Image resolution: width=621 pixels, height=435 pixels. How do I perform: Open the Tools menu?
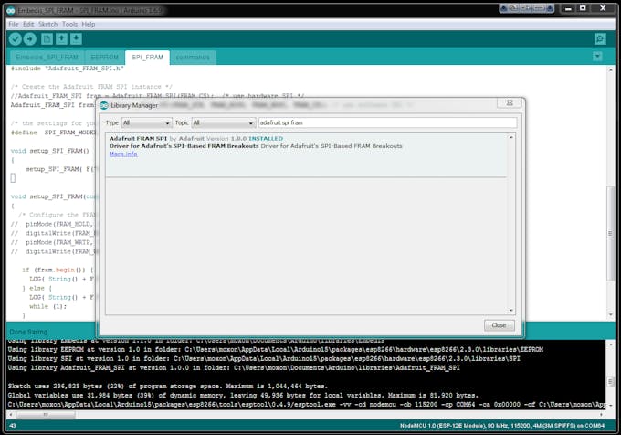(x=70, y=24)
